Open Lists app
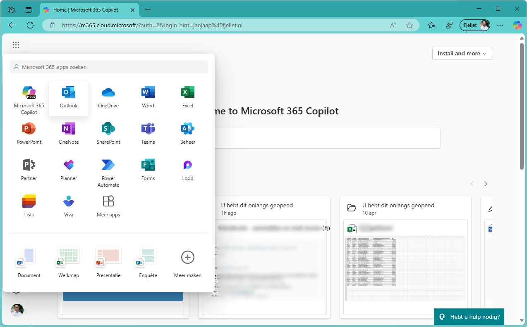Screen dimensions: 527x327 (29, 206)
